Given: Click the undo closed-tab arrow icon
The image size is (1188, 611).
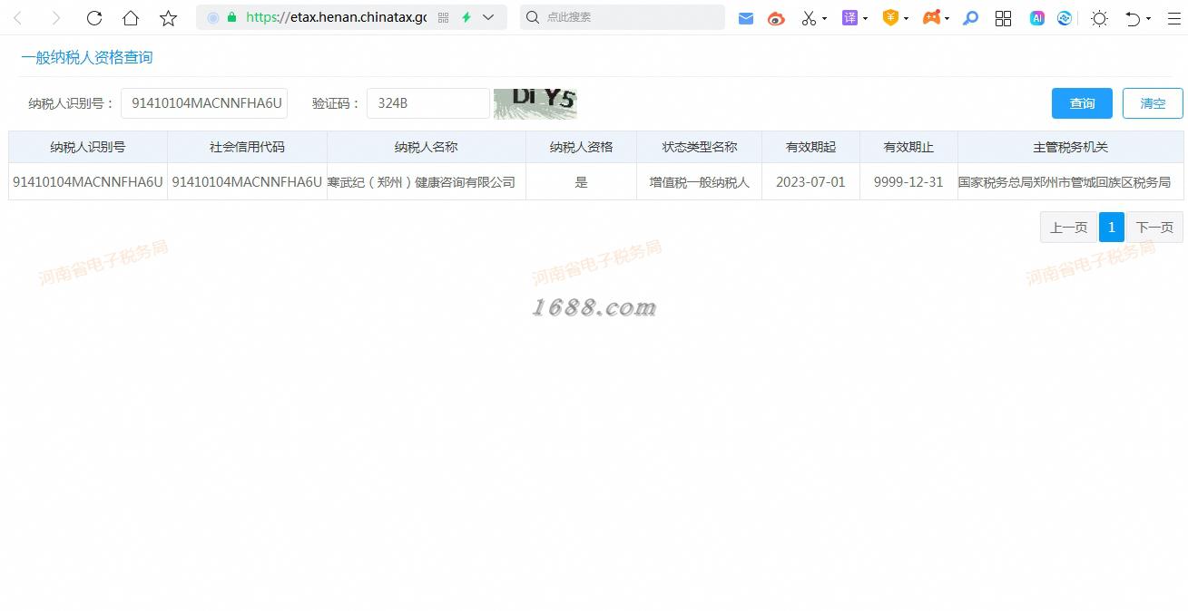Looking at the screenshot, I should coord(1133,18).
